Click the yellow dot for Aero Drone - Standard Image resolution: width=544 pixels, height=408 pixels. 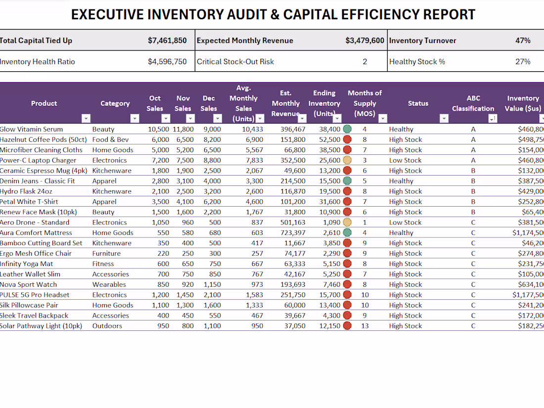[x=347, y=222]
